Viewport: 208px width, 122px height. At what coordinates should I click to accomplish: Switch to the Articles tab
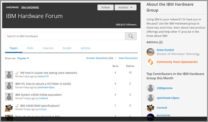85,48
